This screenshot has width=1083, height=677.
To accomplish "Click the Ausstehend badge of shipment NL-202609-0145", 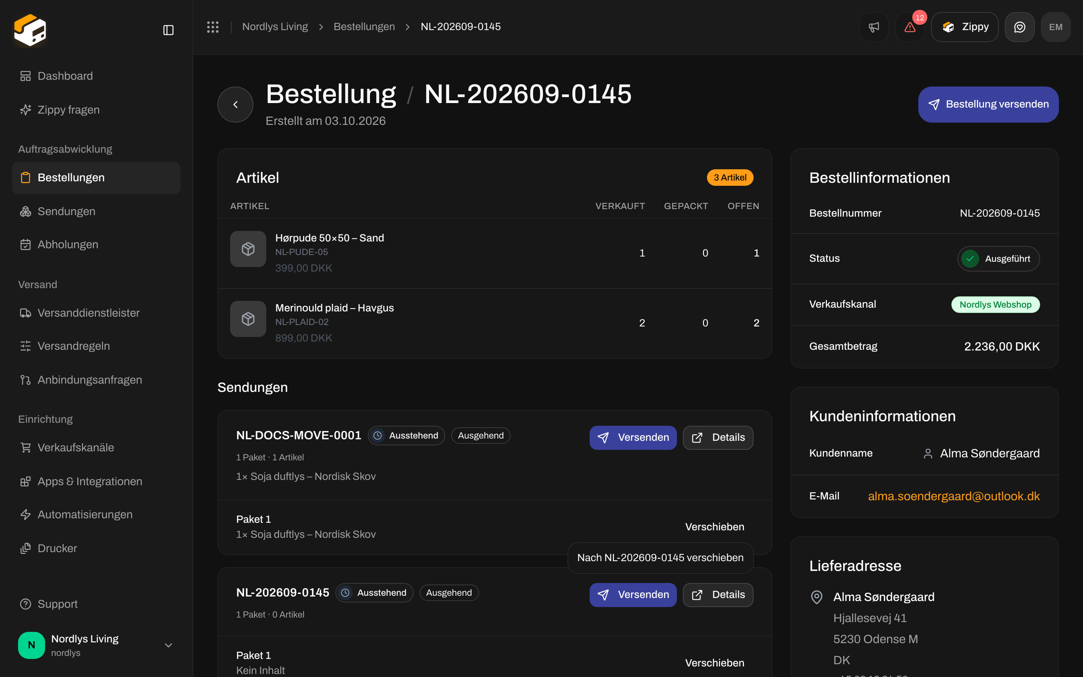I will (374, 593).
